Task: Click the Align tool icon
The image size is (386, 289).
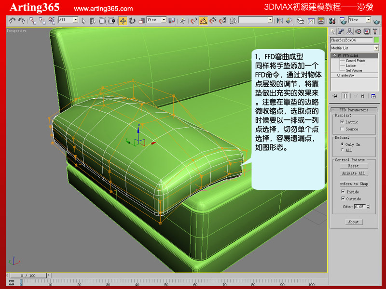Action: click(x=289, y=21)
